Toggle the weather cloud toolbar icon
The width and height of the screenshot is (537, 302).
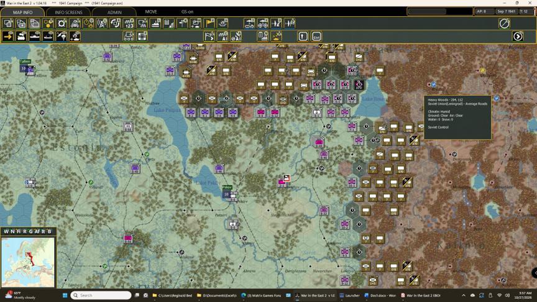(196, 24)
